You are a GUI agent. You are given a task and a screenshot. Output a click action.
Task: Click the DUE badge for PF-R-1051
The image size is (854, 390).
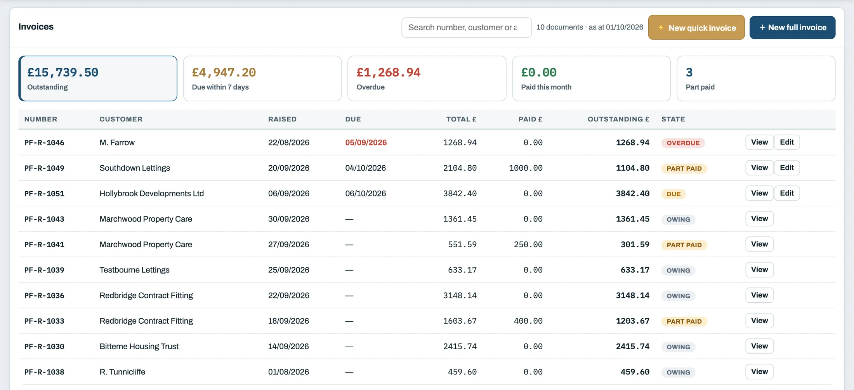pos(673,194)
